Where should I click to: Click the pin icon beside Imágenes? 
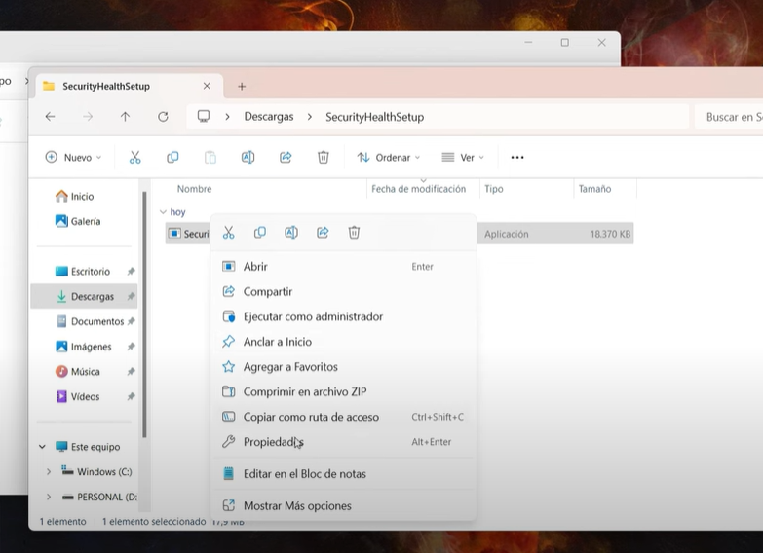(x=131, y=347)
